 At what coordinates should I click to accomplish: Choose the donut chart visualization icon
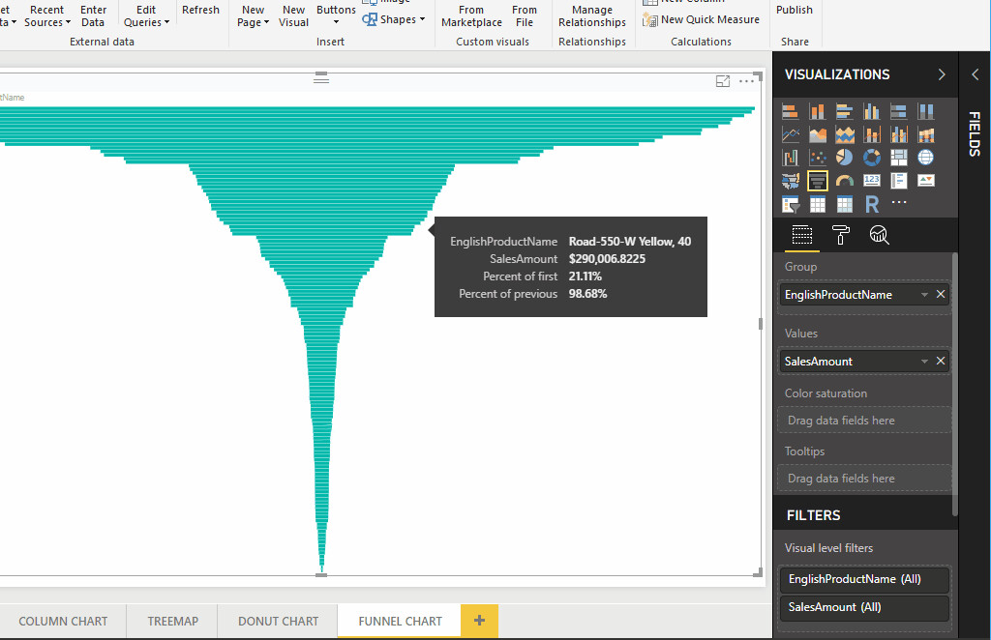point(872,158)
